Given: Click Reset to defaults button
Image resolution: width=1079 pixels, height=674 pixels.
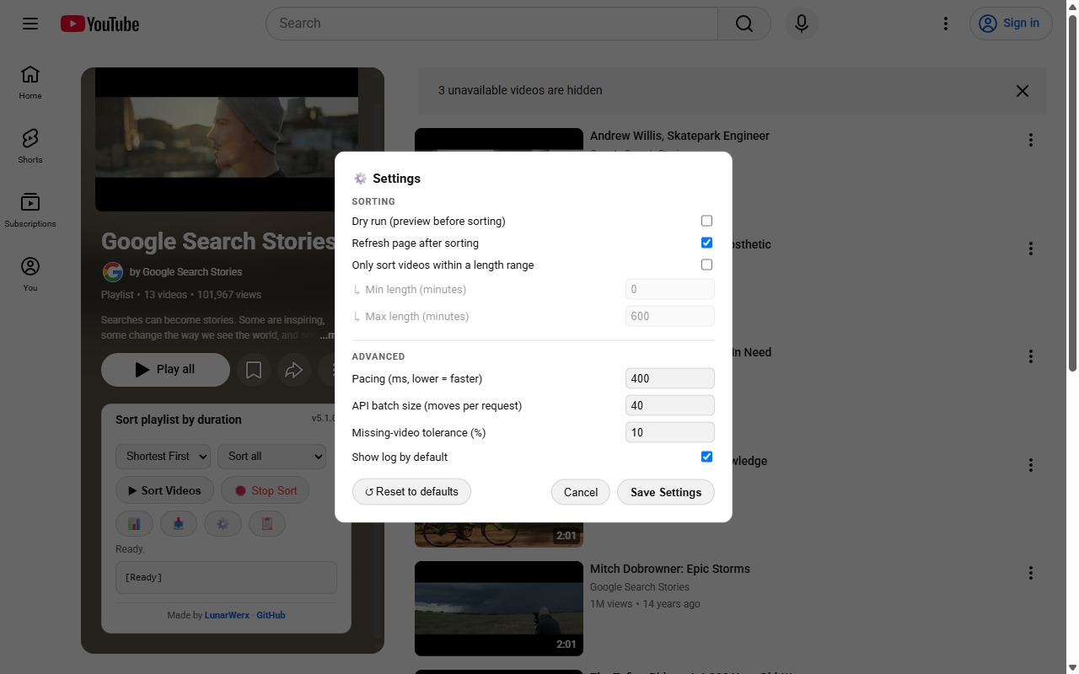Looking at the screenshot, I should pos(411,492).
